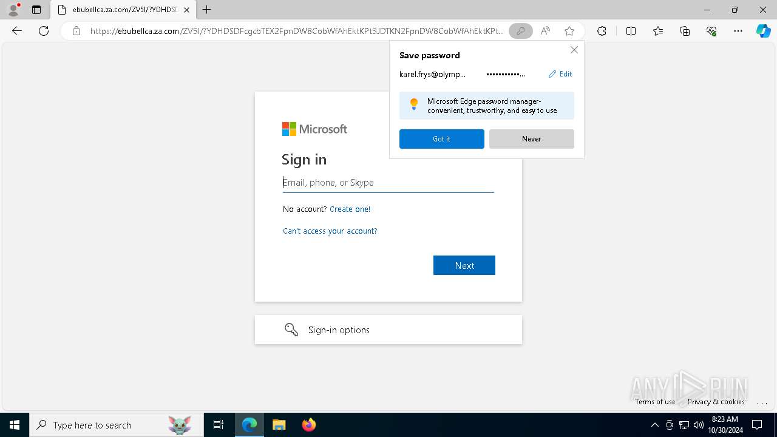This screenshot has width=777, height=437.
Task: Open the saved password key icon
Action: [520, 31]
